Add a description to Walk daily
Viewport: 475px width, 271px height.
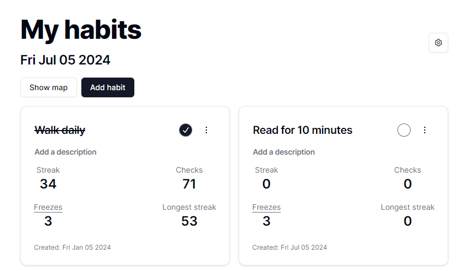(x=66, y=152)
